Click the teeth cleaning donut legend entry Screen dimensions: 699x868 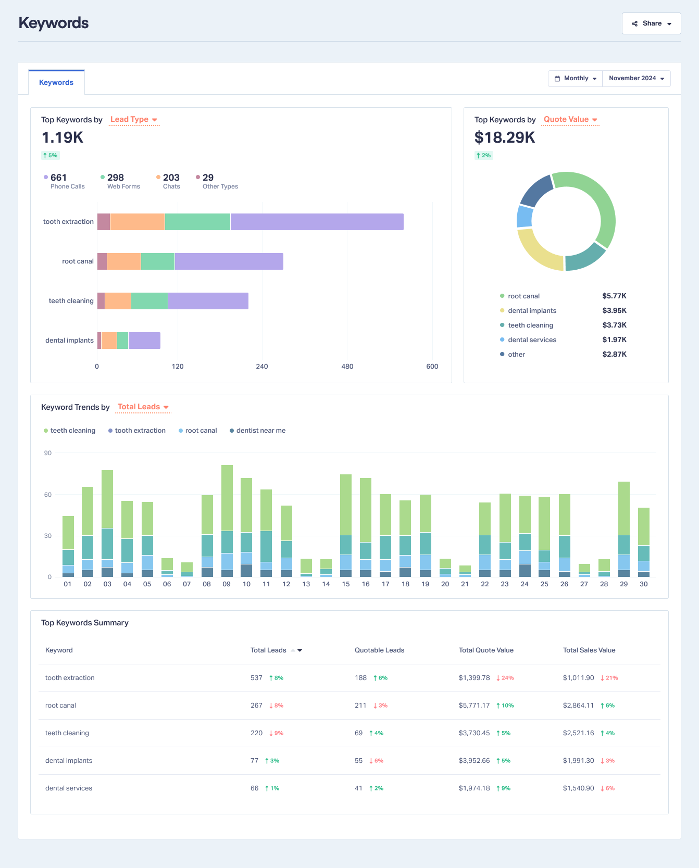563,325
